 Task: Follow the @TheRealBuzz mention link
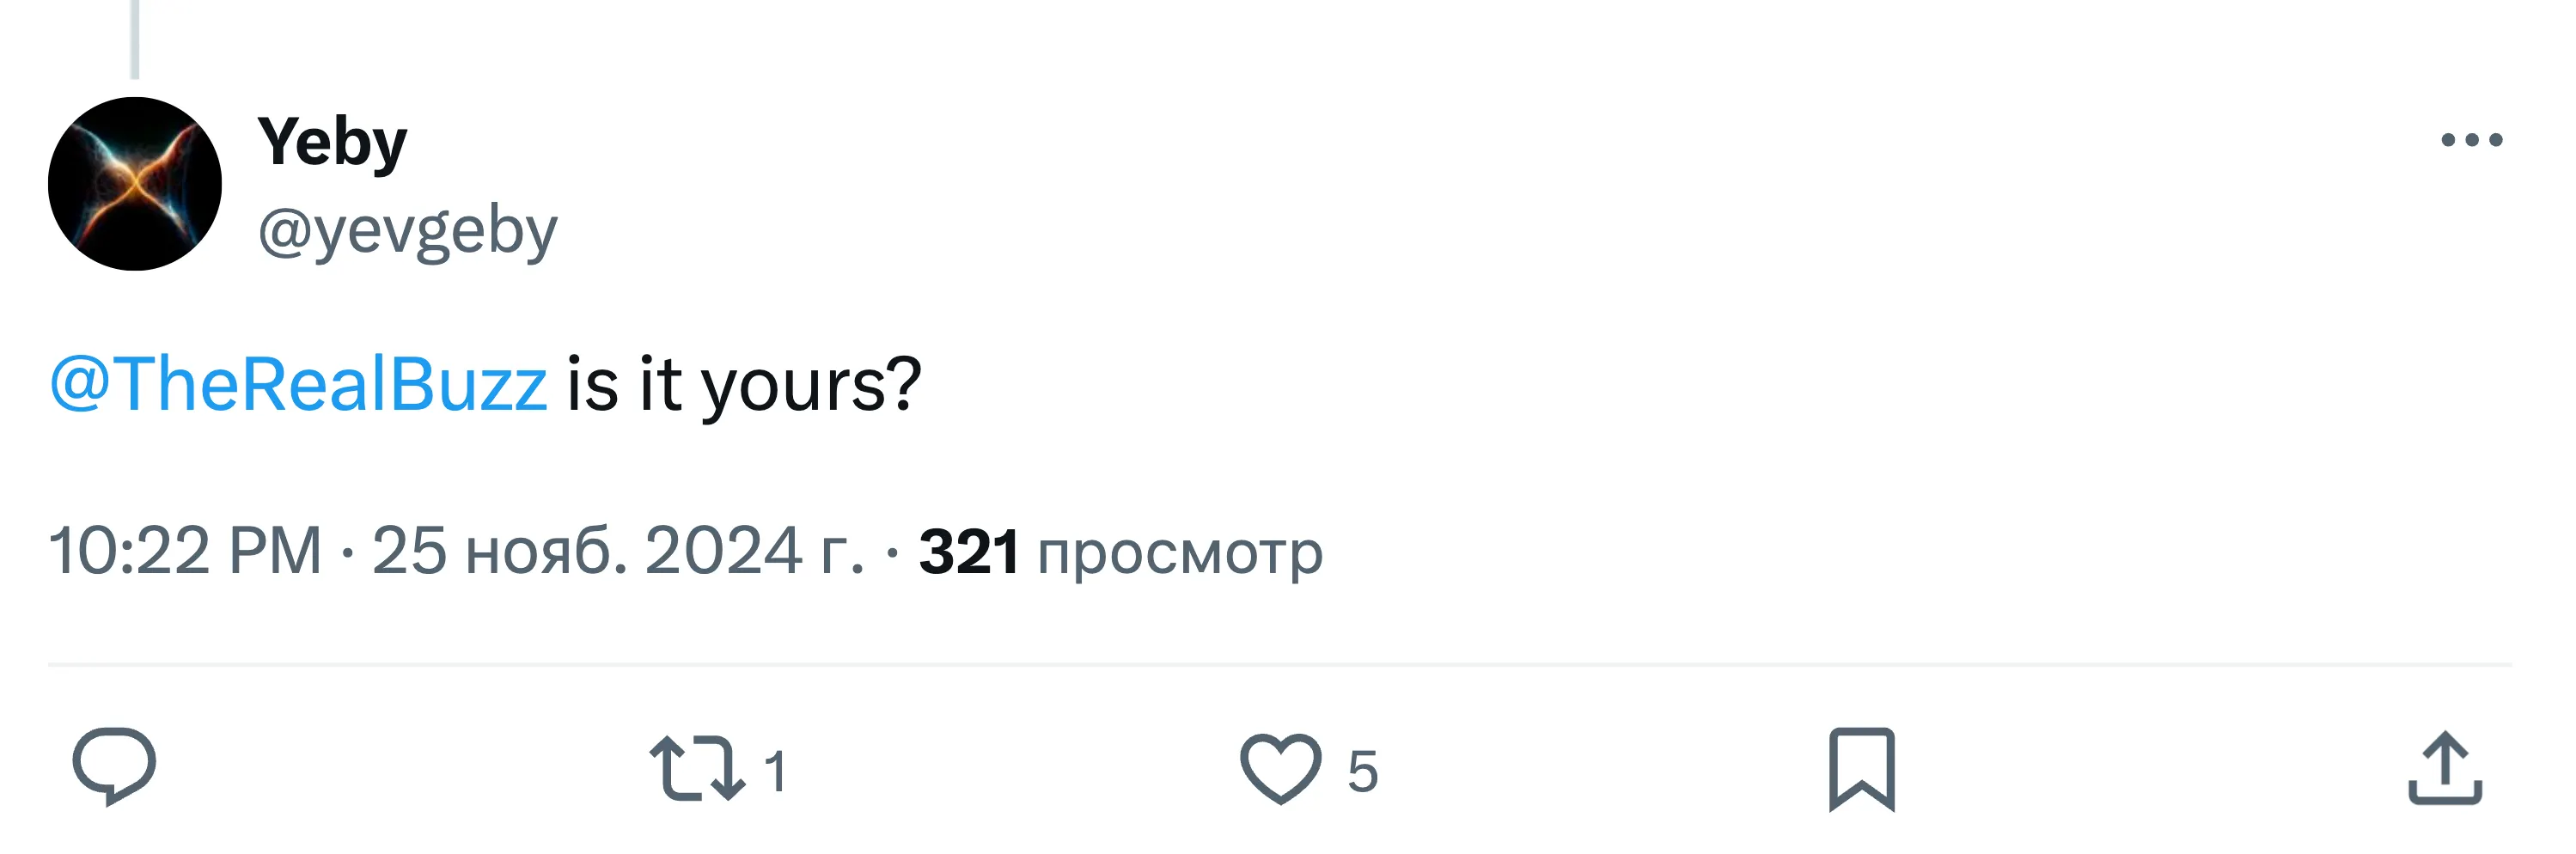click(x=298, y=384)
